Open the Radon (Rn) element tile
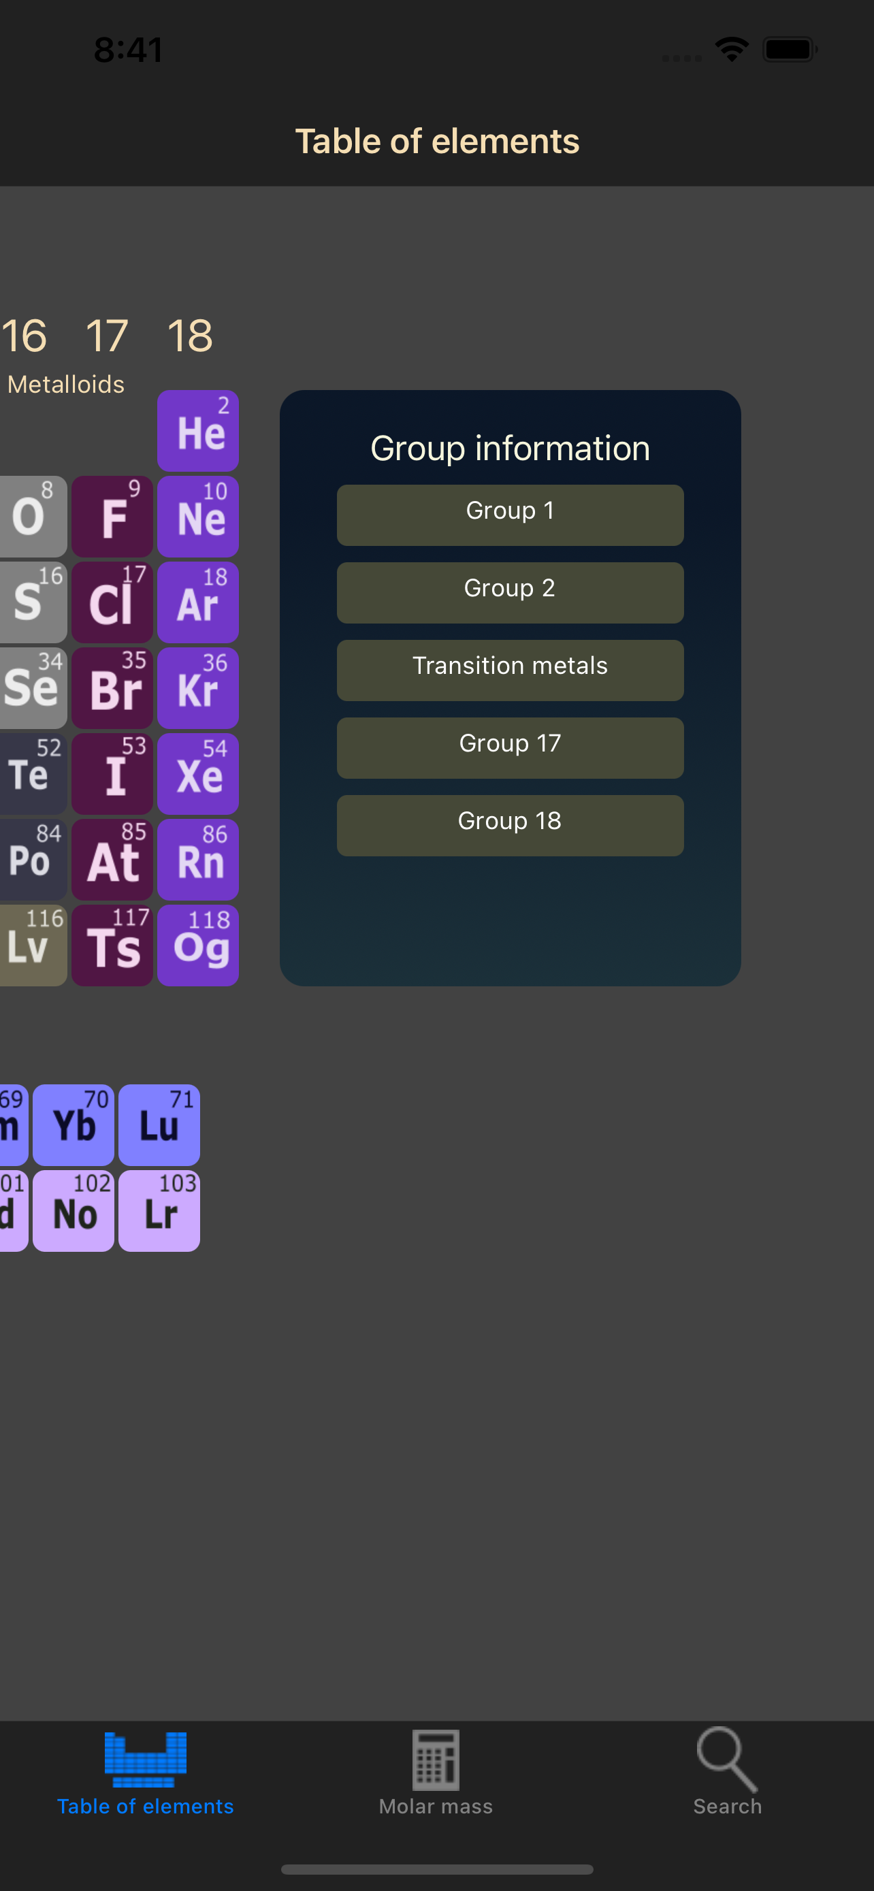 [x=197, y=860]
